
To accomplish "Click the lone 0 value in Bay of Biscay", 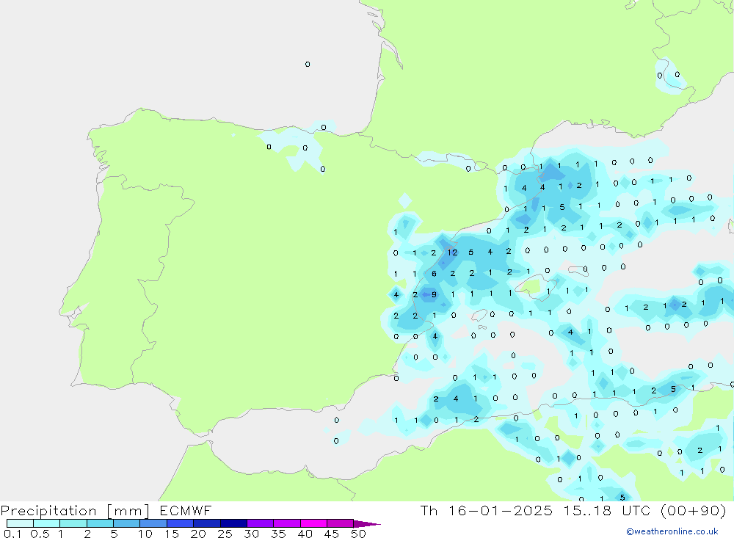I will 308,65.
